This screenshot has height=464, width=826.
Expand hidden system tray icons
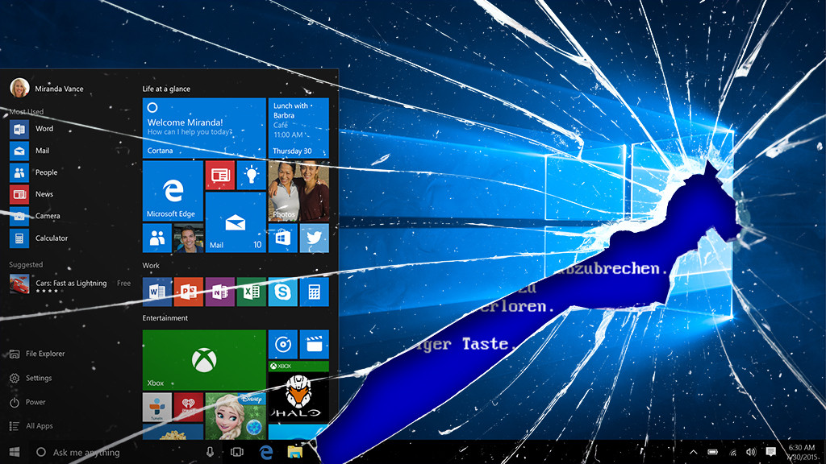(693, 452)
